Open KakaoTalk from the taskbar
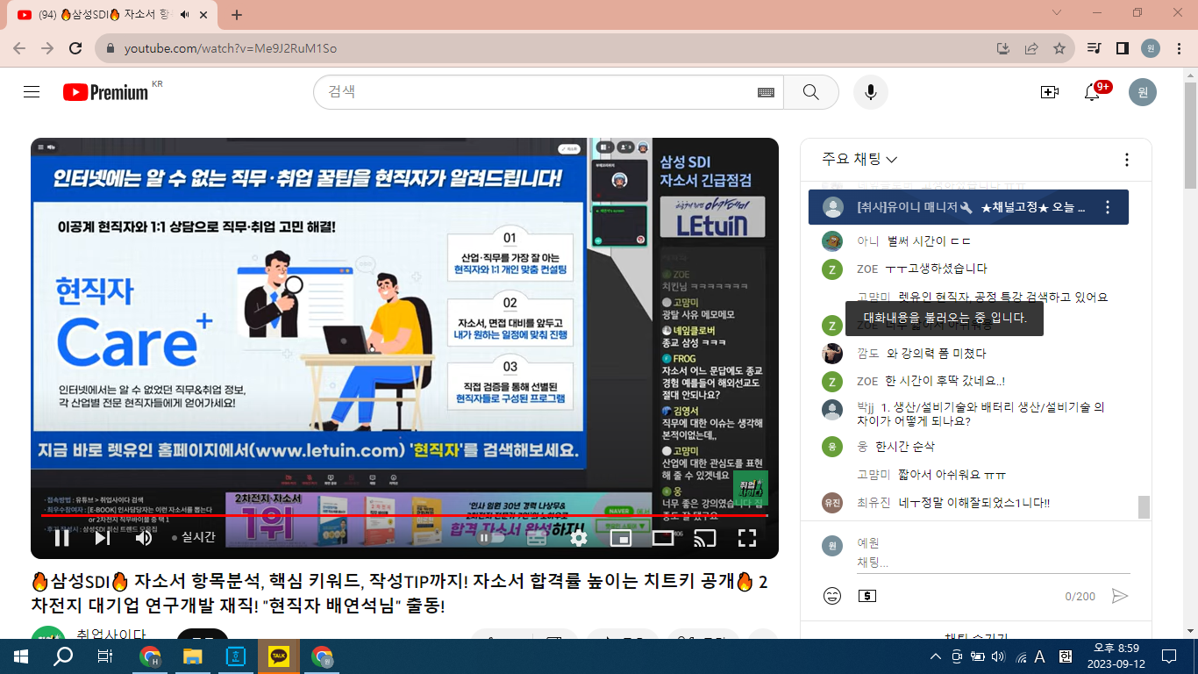The width and height of the screenshot is (1198, 674). 279,656
